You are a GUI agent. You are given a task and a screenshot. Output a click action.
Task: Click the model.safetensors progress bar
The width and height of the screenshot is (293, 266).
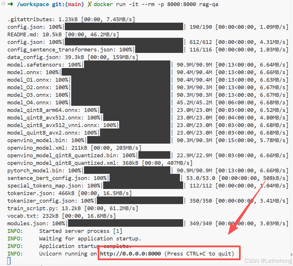[127, 65]
